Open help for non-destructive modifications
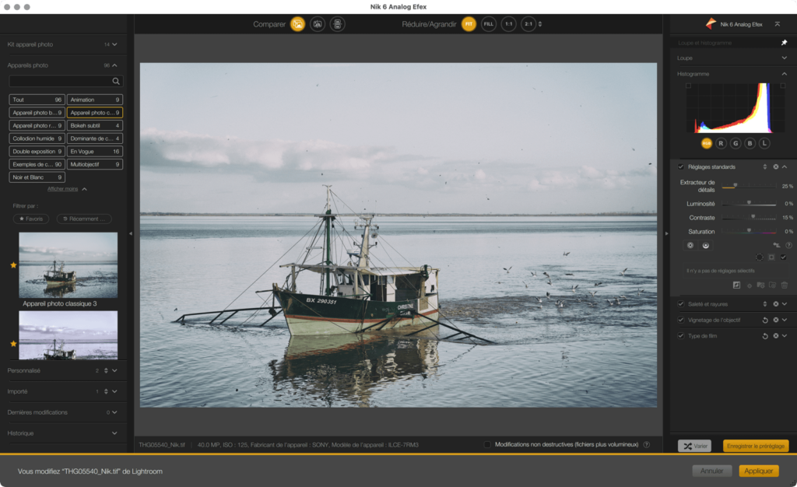797x487 pixels. click(x=647, y=445)
